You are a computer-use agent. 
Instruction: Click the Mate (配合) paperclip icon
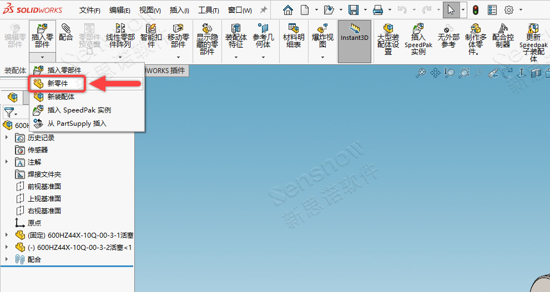click(x=65, y=33)
